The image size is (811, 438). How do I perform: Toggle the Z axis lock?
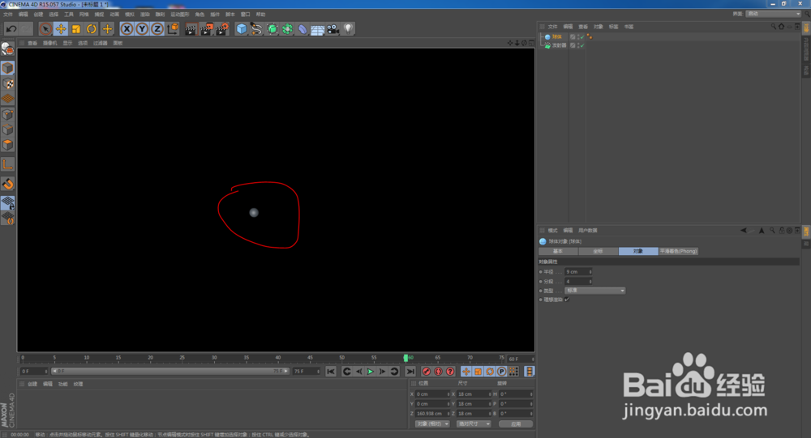tap(157, 29)
